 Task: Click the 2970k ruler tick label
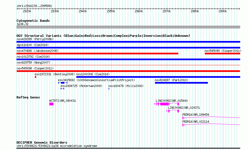tap(167, 11)
